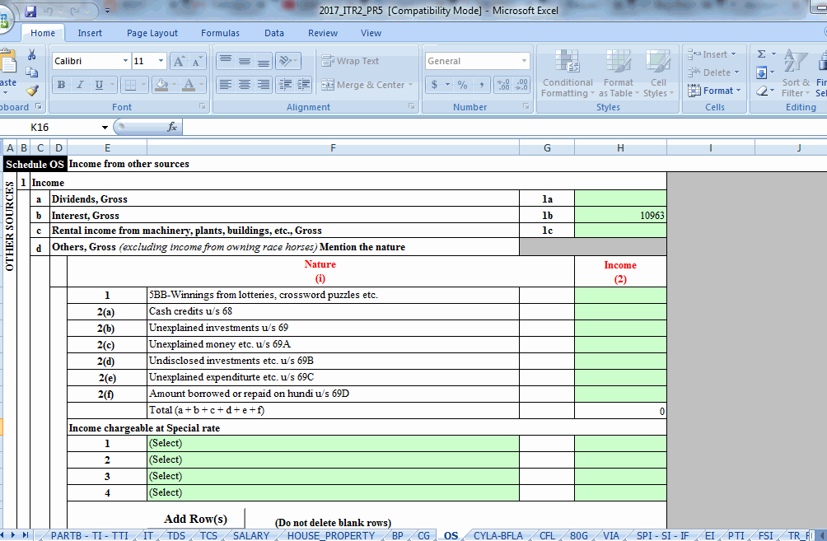The image size is (827, 541).
Task: Open Cell Styles gallery
Action: coord(658,74)
